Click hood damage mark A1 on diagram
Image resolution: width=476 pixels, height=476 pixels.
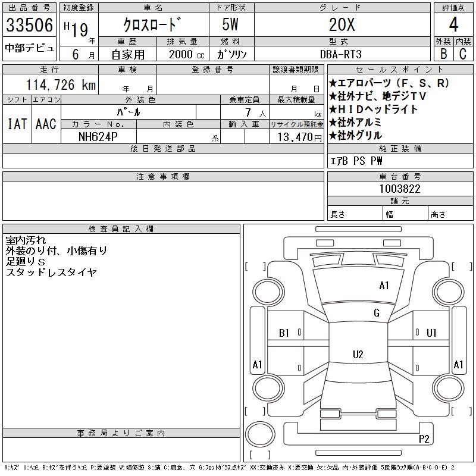point(384,286)
